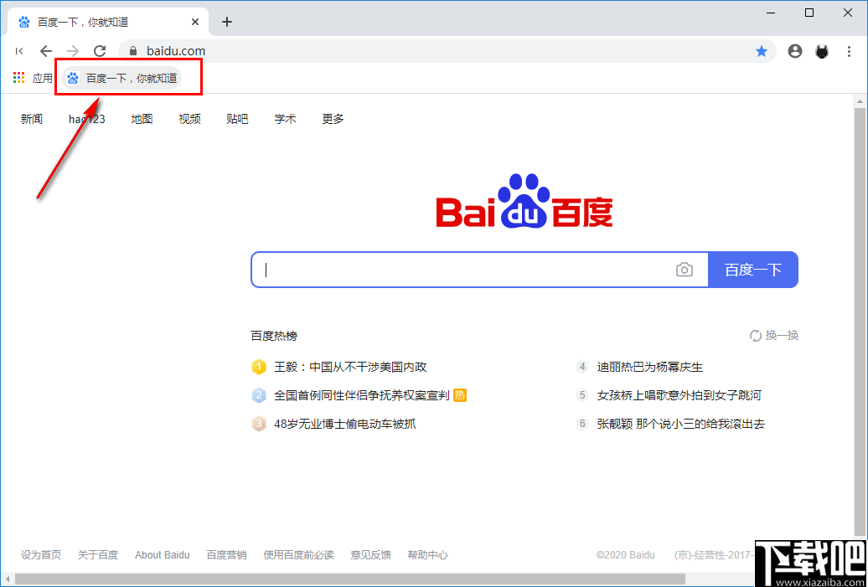Screen dimensions: 868x587
Task: Open the 地图 link
Action: click(142, 119)
